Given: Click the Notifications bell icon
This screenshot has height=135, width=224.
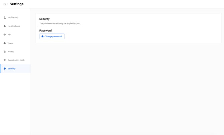Looking at the screenshot, I should tap(5, 26).
